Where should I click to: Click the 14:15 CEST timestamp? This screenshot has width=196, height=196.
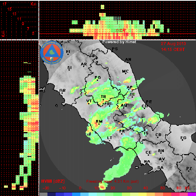point(173,49)
